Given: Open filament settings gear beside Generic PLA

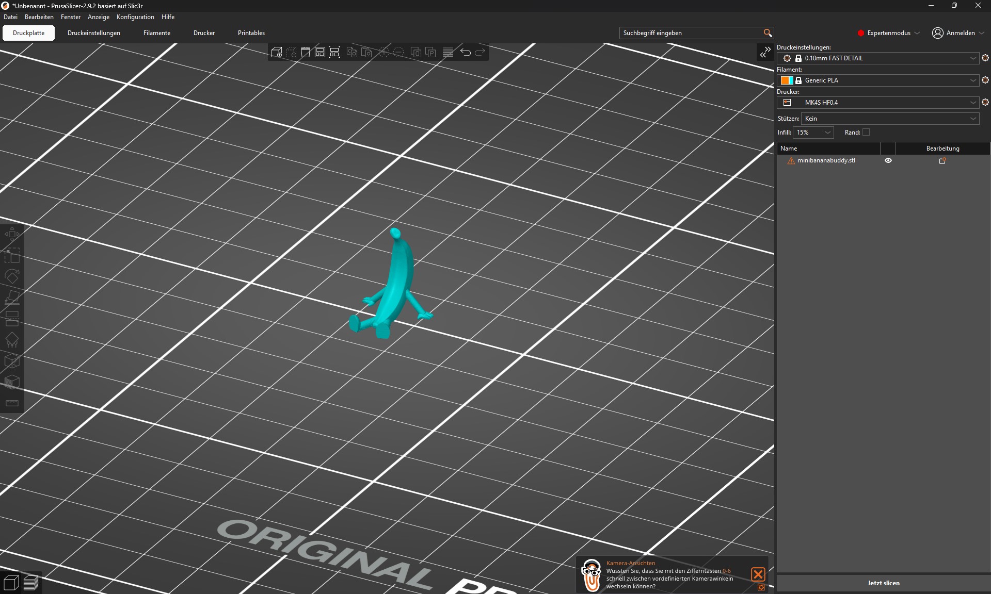Looking at the screenshot, I should [x=985, y=80].
